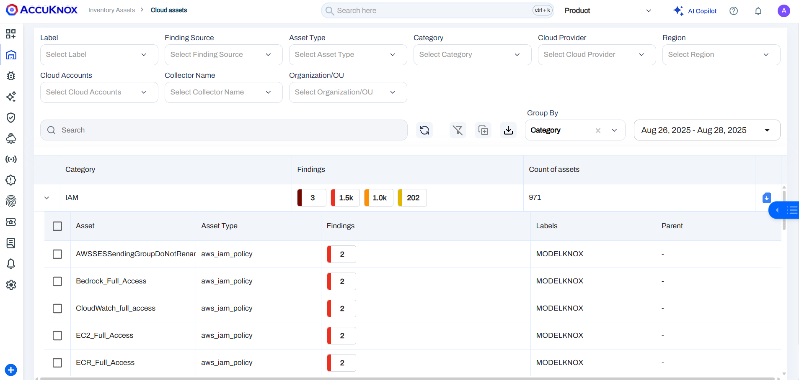This screenshot has width=799, height=380.
Task: Open the Product selector in the top bar
Action: click(x=607, y=11)
